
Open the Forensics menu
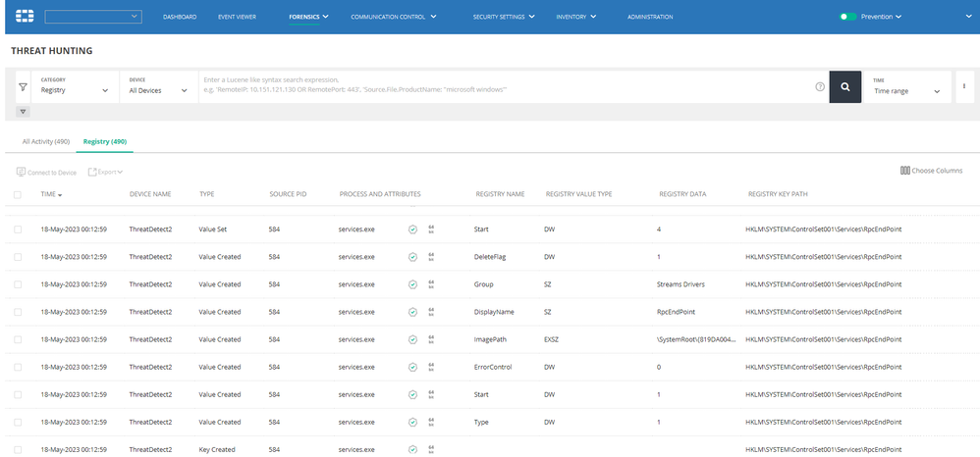[x=308, y=17]
